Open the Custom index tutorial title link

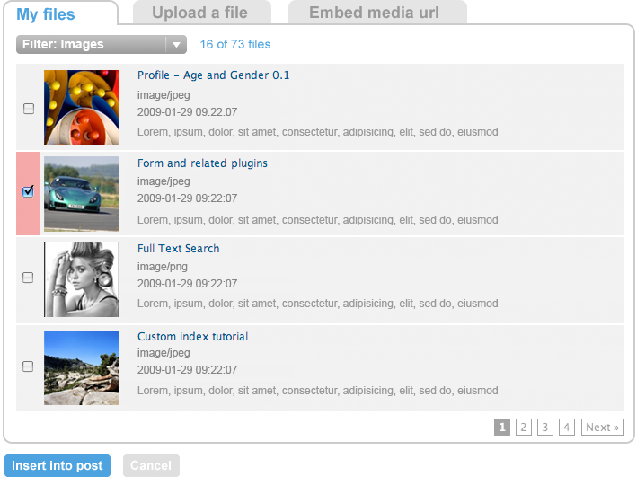point(192,336)
